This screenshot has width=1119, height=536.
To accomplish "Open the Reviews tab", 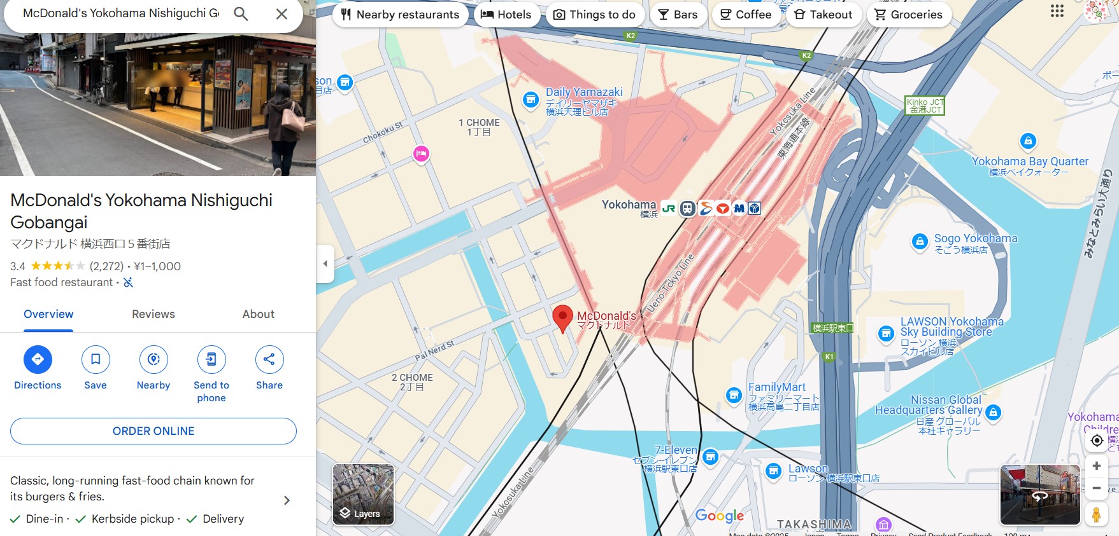I will tap(153, 314).
